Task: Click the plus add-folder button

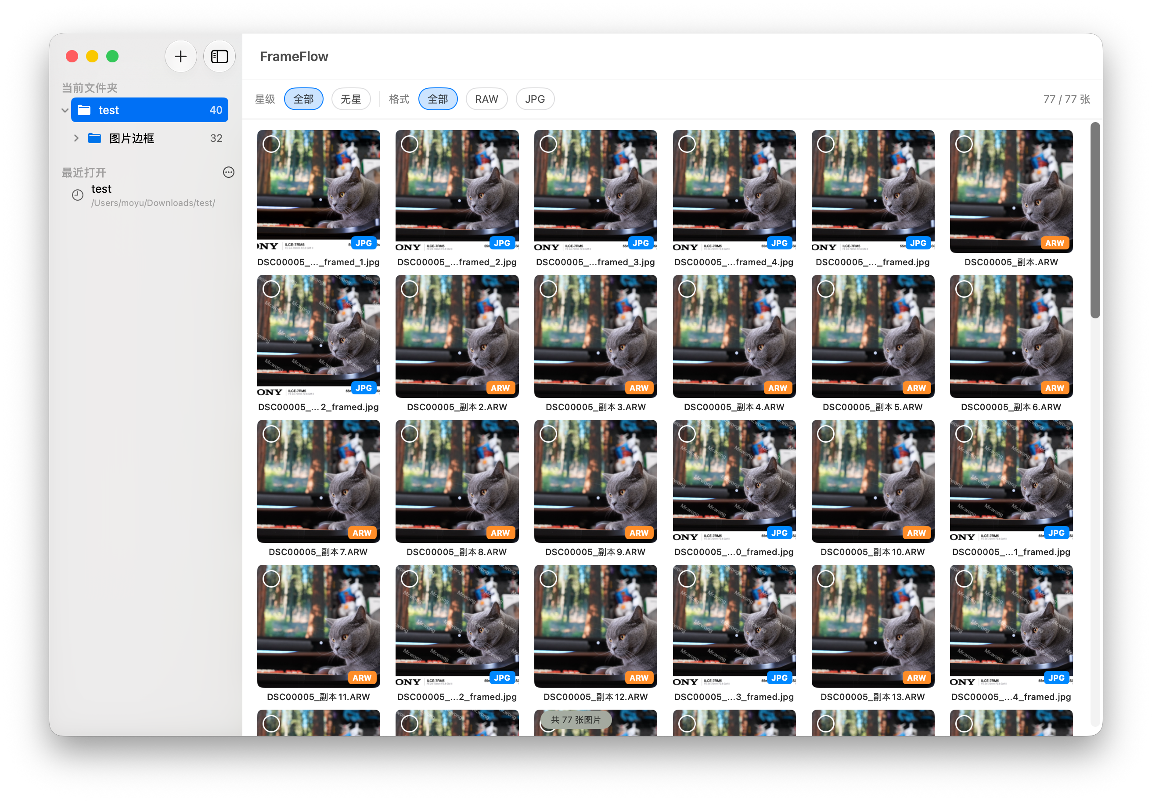Action: pos(180,56)
